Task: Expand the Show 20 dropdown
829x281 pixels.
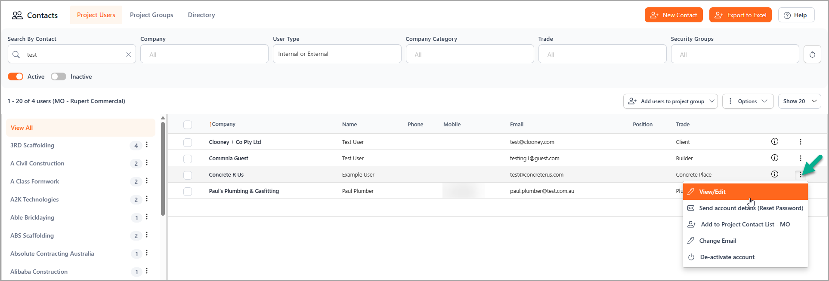Action: click(x=799, y=101)
